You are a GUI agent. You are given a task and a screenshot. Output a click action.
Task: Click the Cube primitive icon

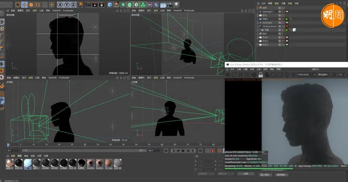tap(110, 5)
